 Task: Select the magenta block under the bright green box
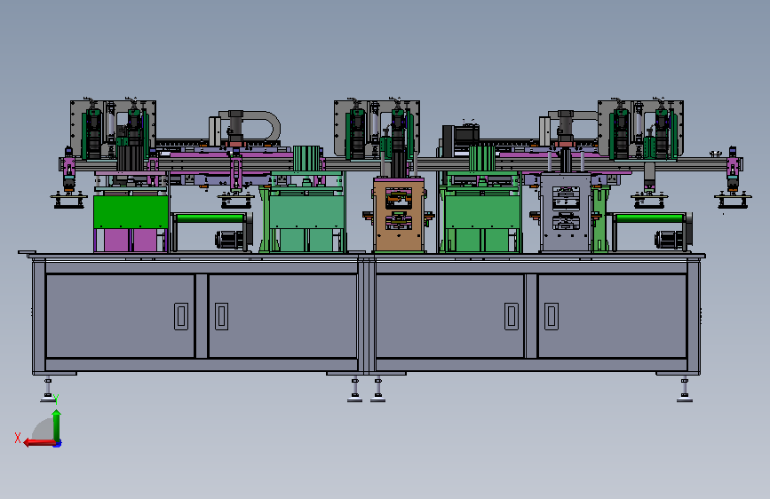[131, 241]
